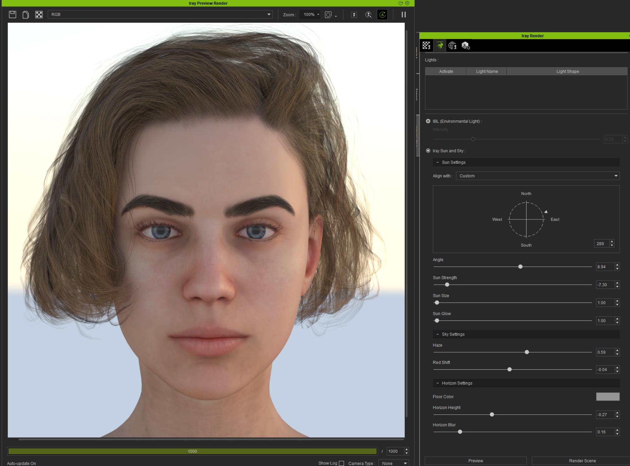Click the Red Shift value field -0.04

pos(605,369)
